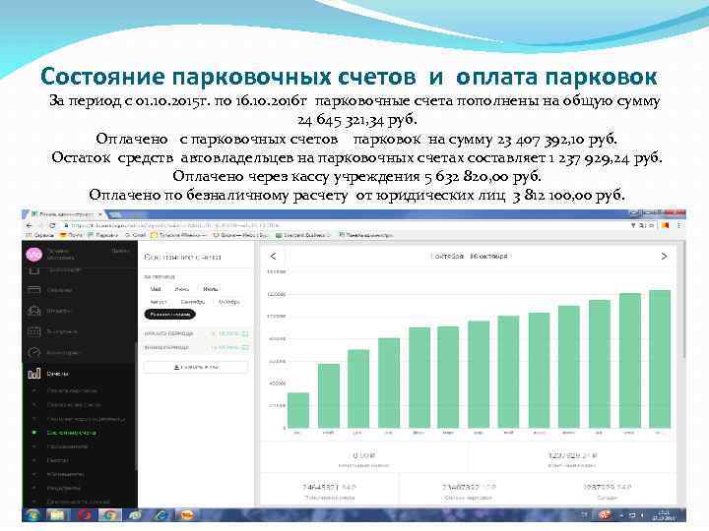Select the highlighted green Состояние счета item
Image resolution: width=709 pixels, height=531 pixels.
tap(71, 433)
